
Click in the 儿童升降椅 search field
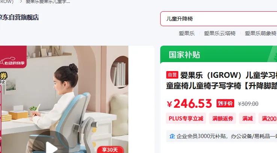pyautogui.click(x=218, y=19)
